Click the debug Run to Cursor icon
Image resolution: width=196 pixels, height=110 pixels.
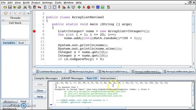(x=24, y=13)
